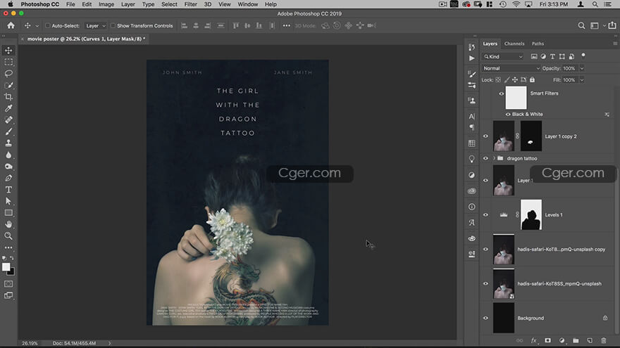Viewport: 620px width, 348px height.
Task: Open layer style fx menu icon
Action: click(x=533, y=340)
